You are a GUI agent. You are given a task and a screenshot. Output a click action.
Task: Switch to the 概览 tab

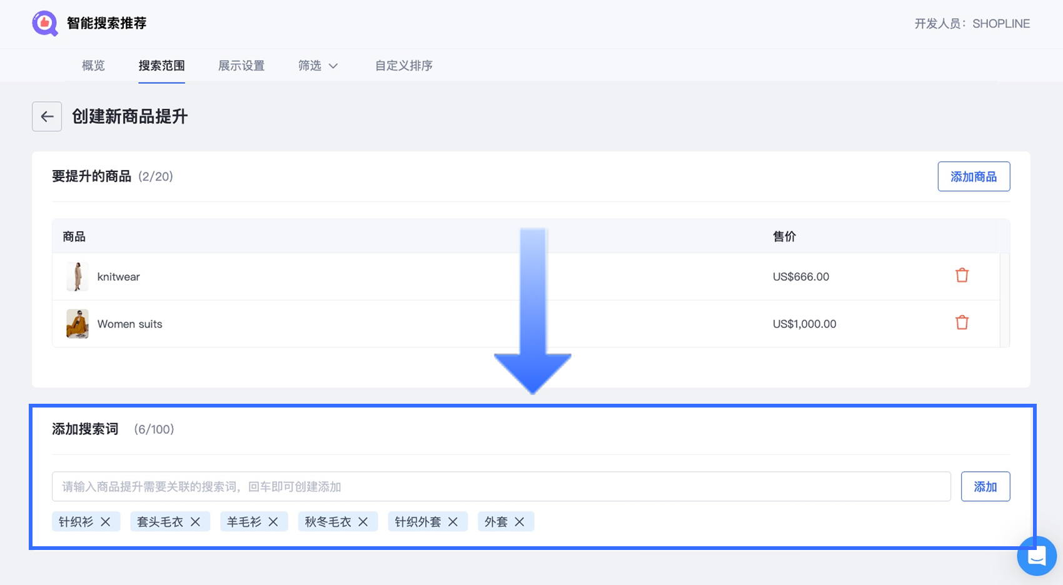pyautogui.click(x=93, y=66)
